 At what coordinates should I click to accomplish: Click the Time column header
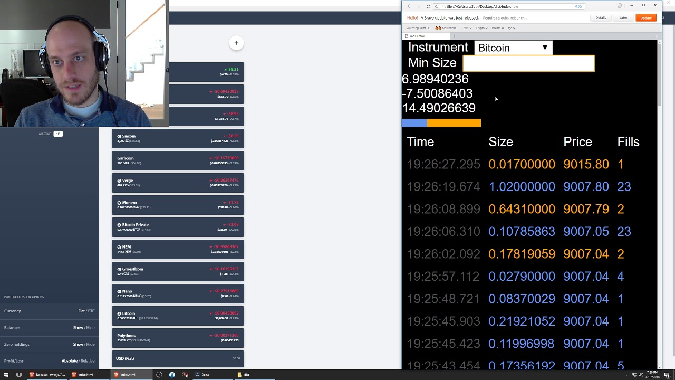pos(420,142)
